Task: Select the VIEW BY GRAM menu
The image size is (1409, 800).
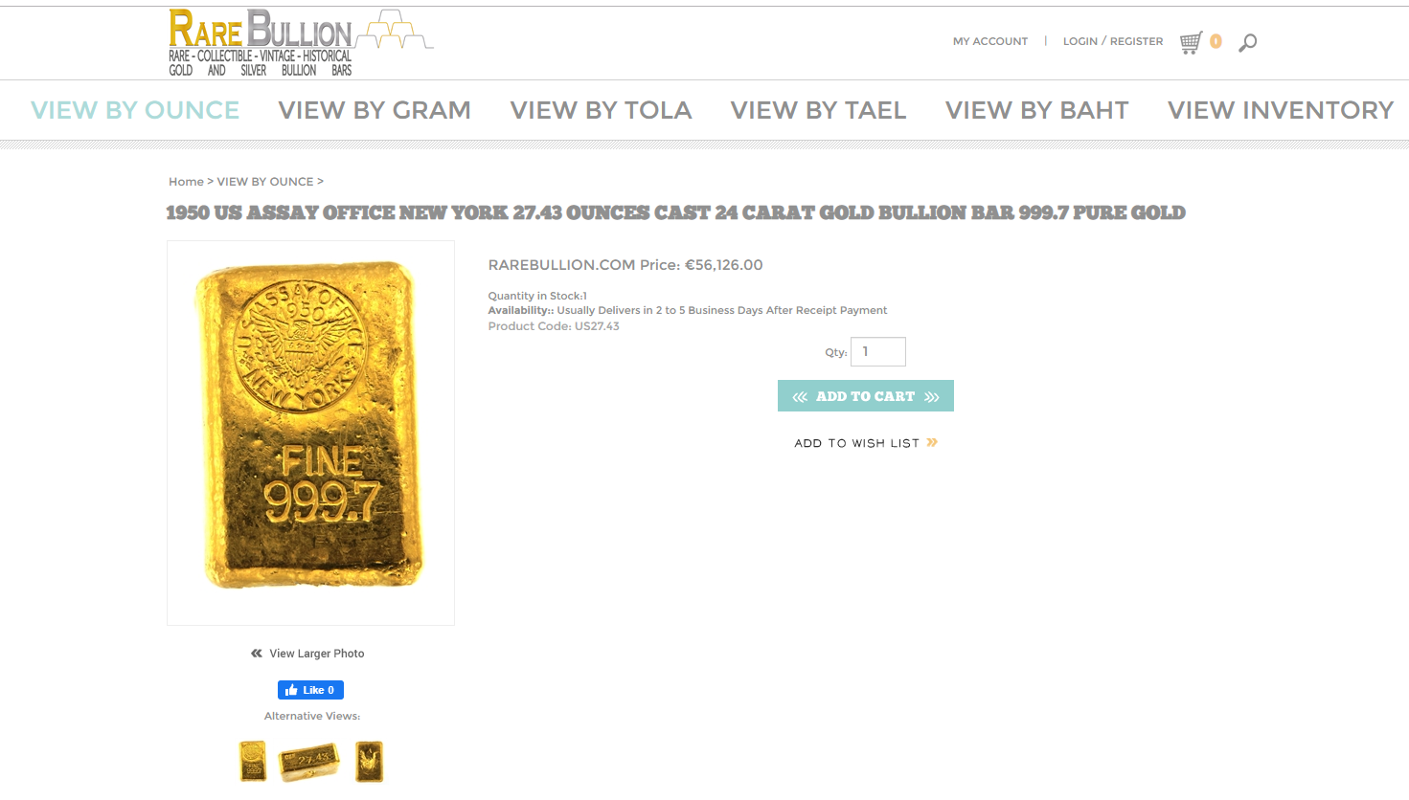Action: coord(375,110)
